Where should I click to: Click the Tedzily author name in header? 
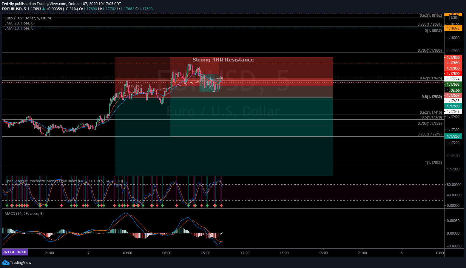point(8,4)
